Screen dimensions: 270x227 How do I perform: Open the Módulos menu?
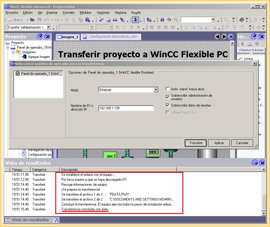pyautogui.click(x=85, y=13)
